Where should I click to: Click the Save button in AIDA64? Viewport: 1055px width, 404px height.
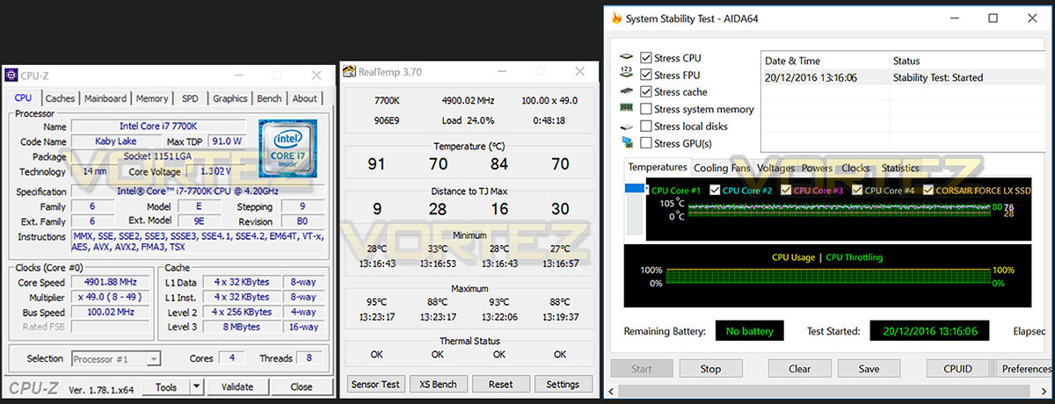869,369
